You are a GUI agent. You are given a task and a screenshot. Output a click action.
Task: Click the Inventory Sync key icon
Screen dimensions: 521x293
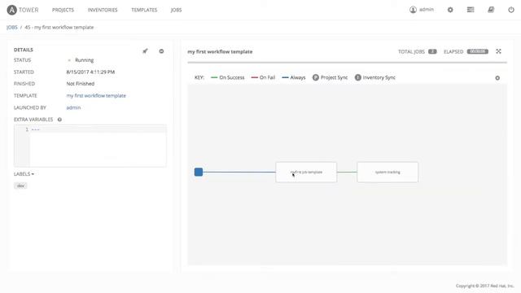pos(358,77)
